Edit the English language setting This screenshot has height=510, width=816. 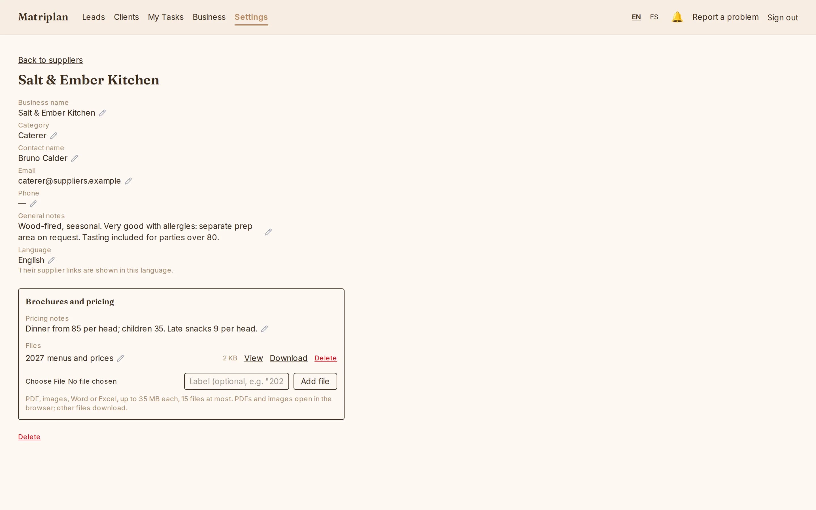(x=51, y=260)
